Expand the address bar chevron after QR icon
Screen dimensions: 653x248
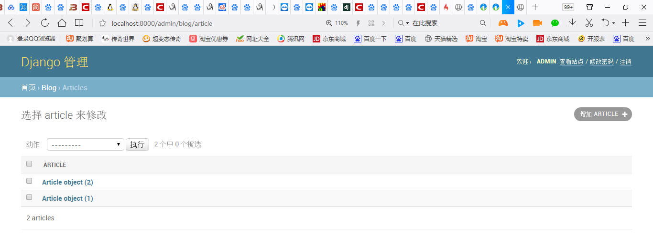tap(383, 23)
